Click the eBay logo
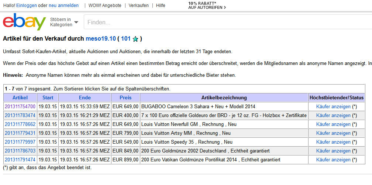This screenshot has height=185, width=372. 24,22
